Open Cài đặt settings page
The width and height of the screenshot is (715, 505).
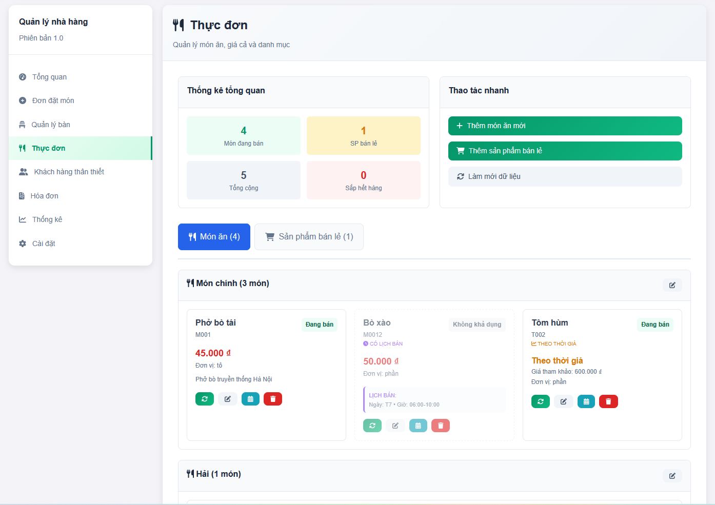81,244
